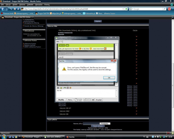Image resolution: width=174 pixels, height=139 pixels.
Task: Click the network tray icon
Action: pyautogui.click(x=164, y=137)
